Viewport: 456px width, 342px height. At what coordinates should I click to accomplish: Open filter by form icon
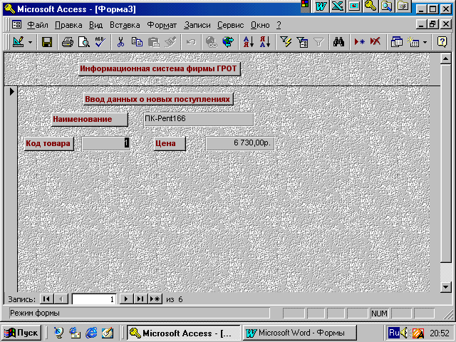tap(302, 43)
